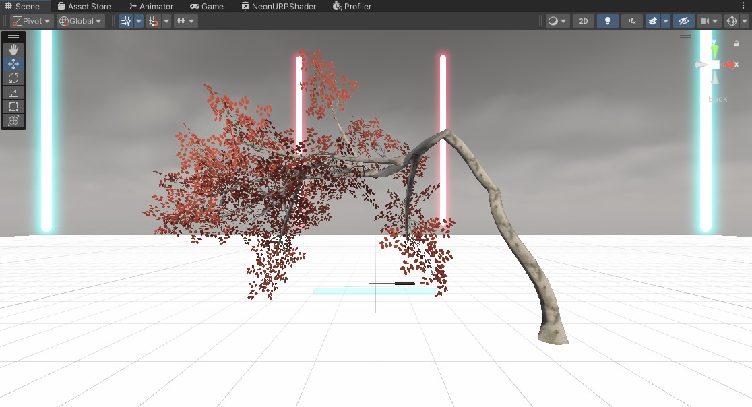Open the Animator tab
This screenshot has width=752, height=407.
point(151,6)
